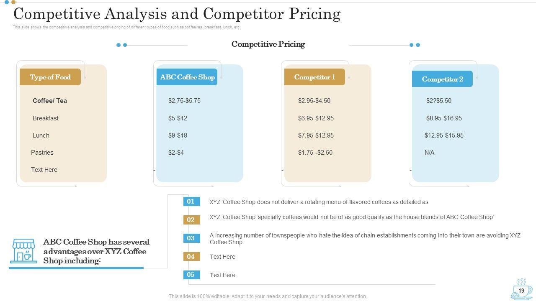Image resolution: width=536 pixels, height=301 pixels.
Task: Click the coffee shop storefront icon
Action: [x=23, y=251]
